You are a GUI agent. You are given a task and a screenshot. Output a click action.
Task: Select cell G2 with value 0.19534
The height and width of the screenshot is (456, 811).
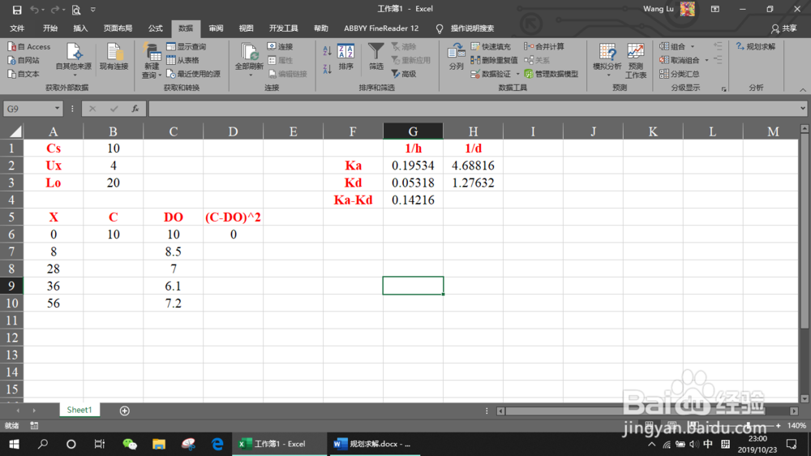(x=413, y=166)
